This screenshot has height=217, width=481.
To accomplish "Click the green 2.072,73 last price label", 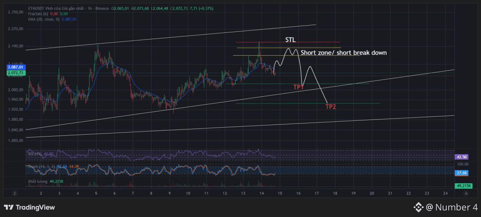I will [15, 73].
